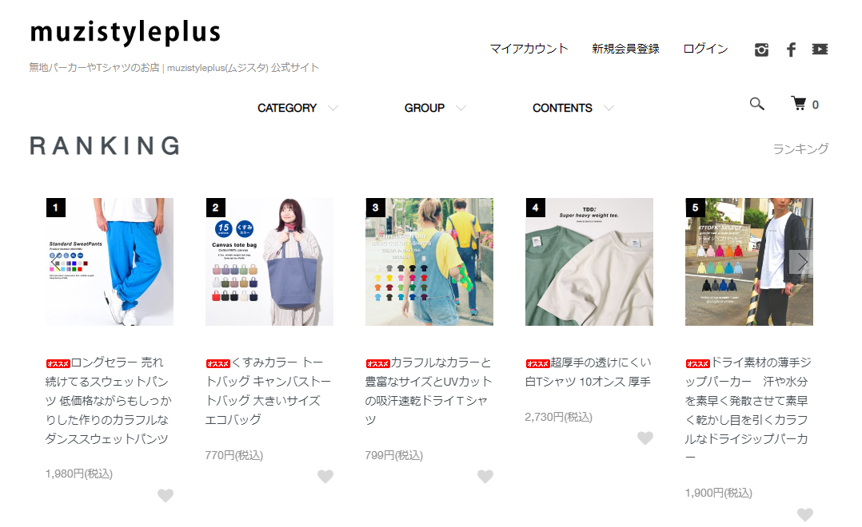Screen dimensions: 862x527
Task: Expand the CATEGORY dropdown
Action: [x=297, y=108]
